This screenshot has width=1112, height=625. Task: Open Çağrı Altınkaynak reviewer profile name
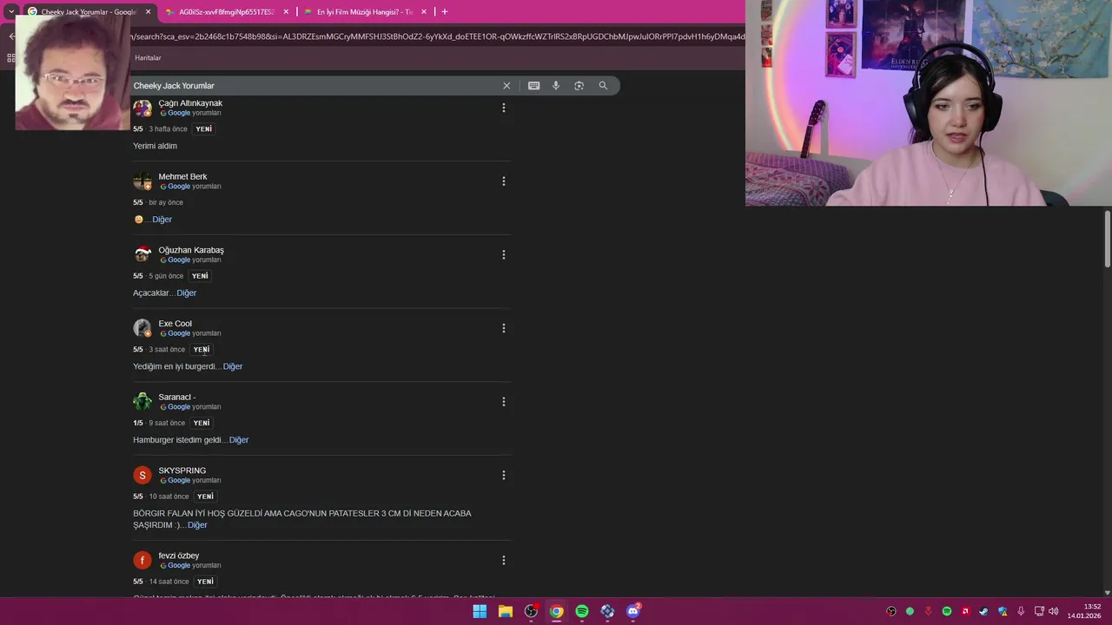pyautogui.click(x=190, y=103)
